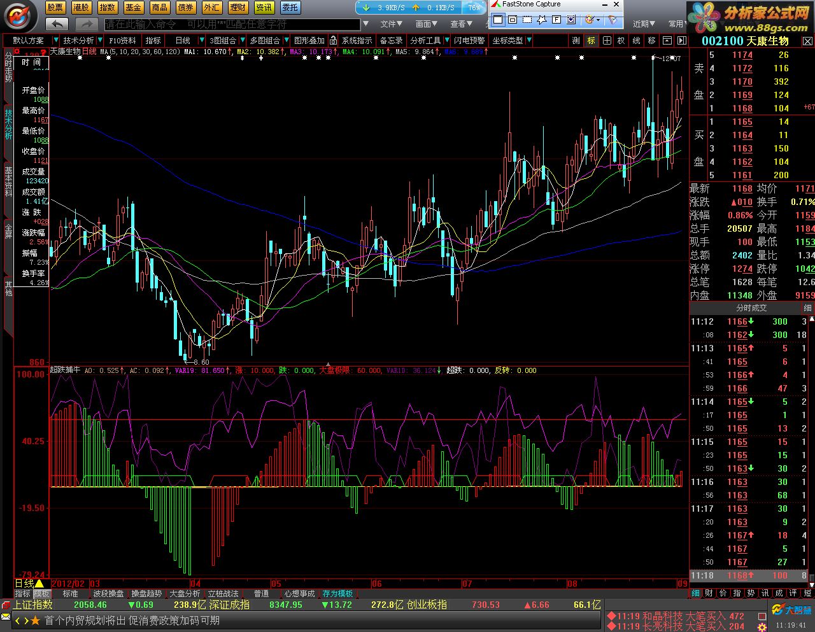Viewport: 815px width, 632px height.
Task: Select FastStone capture active window icon
Action: point(498,20)
